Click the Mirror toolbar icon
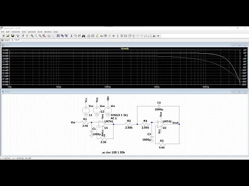The width and height of the screenshot is (249, 186). pyautogui.click(x=150, y=36)
